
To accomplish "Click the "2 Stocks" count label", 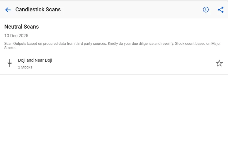I will click(x=25, y=67).
